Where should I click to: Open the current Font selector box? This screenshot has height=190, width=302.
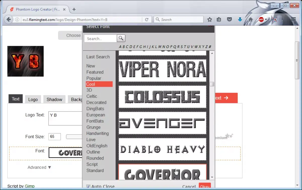pyautogui.click(x=66, y=153)
